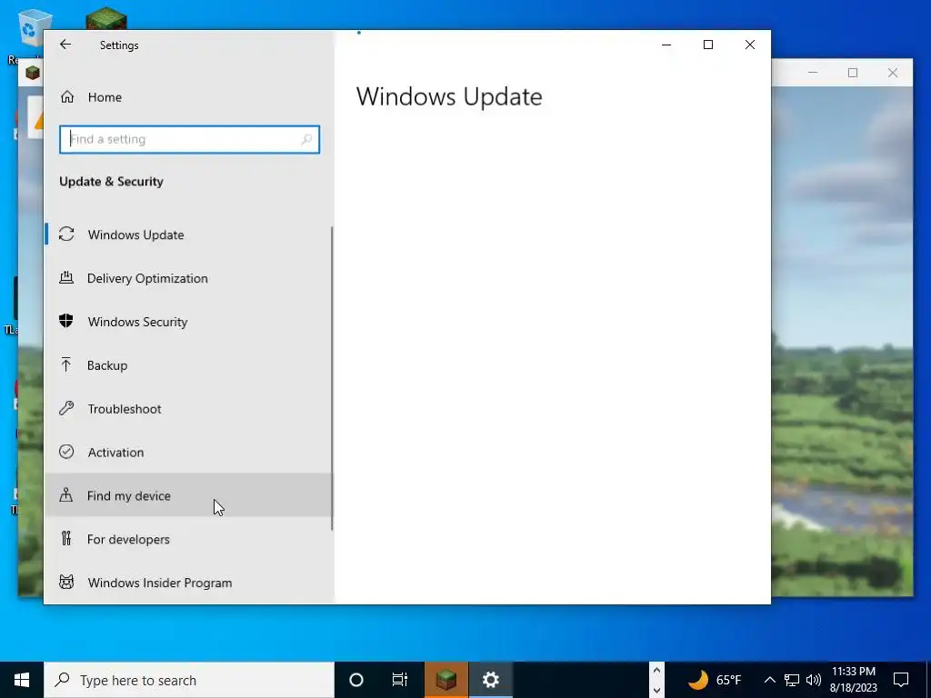Select Minecraft grass block desktop icon
This screenshot has height=698, width=931.
point(105,19)
